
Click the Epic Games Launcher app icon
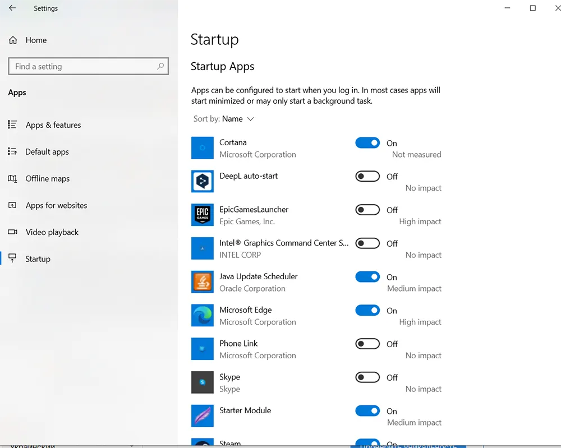[x=202, y=215]
